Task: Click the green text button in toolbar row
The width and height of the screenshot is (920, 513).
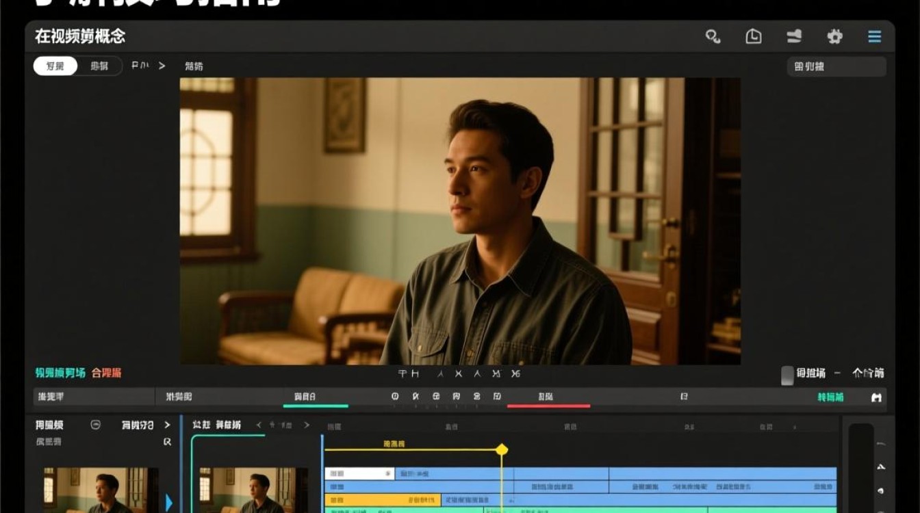Action: pos(830,397)
